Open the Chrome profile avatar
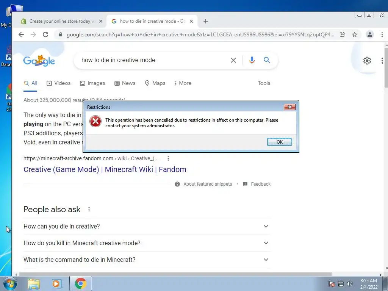 point(370,34)
